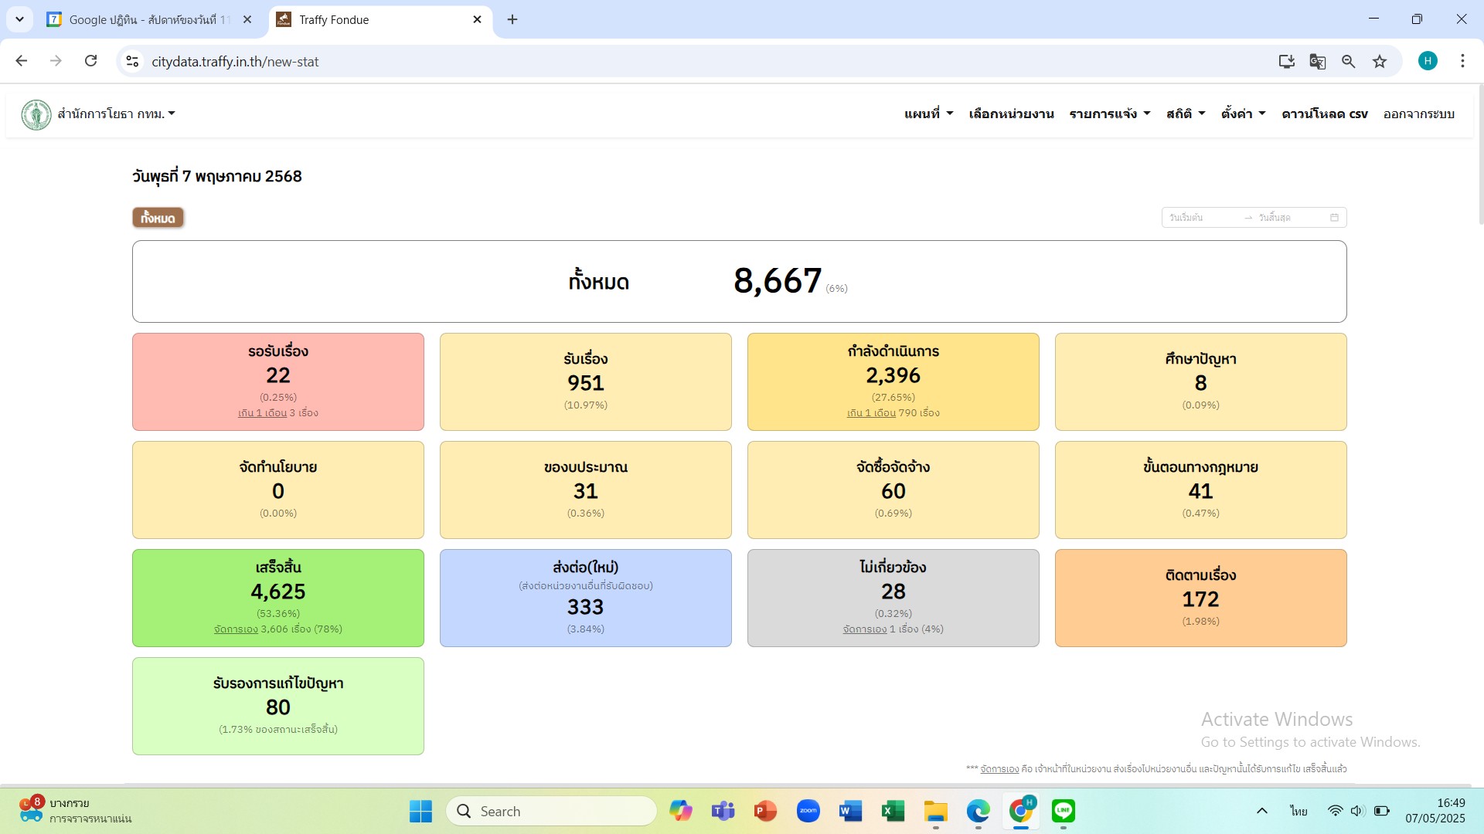Open Word from the taskbar
1484x834 pixels.
[850, 811]
